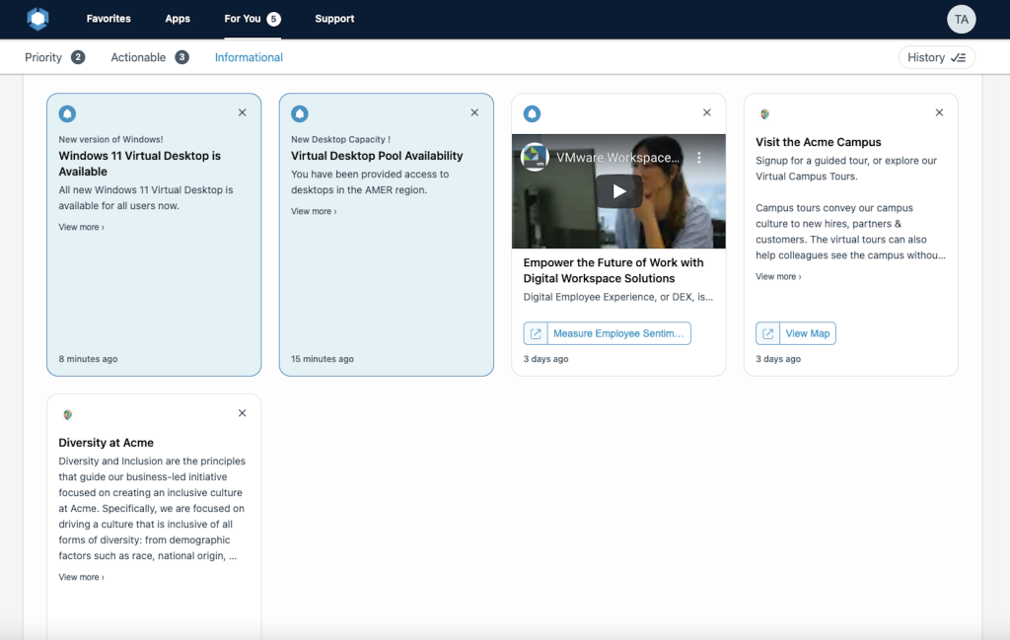Expand View more on Virtual Desktop Pool card
Screen dimensions: 1010x640
click(x=314, y=212)
